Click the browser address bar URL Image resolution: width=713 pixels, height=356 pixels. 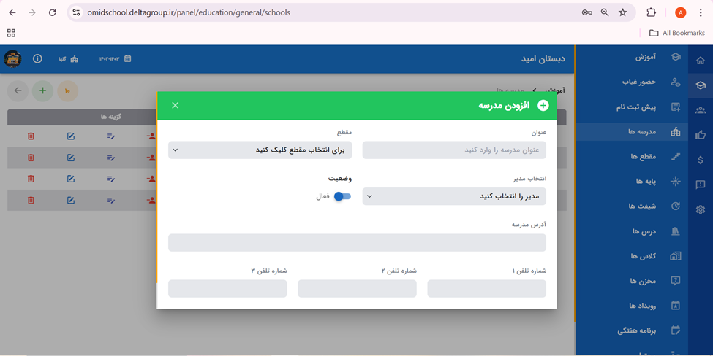click(189, 12)
